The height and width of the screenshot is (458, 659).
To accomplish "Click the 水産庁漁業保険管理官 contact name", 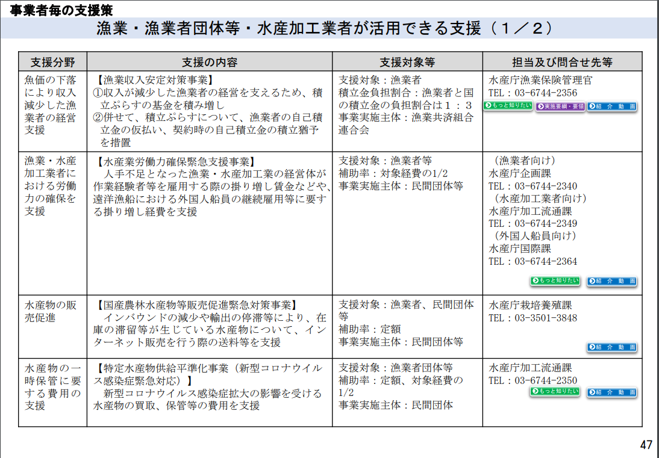I will pos(540,80).
